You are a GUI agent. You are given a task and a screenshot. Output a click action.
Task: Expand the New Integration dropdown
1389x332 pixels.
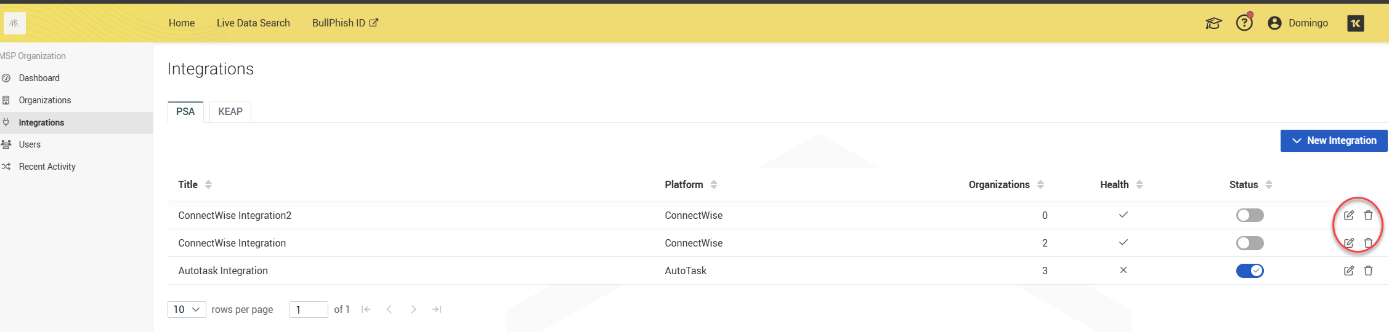1334,141
